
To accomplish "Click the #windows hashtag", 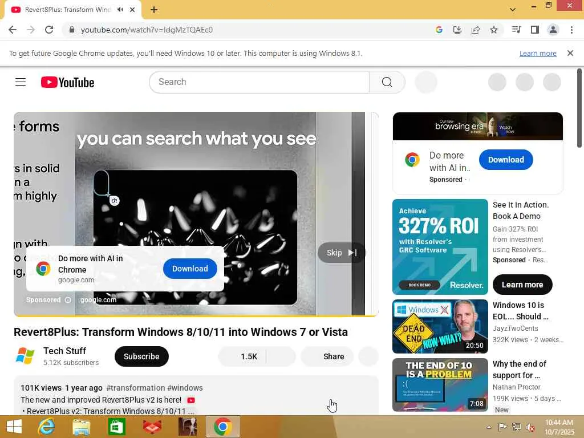I will (185, 388).
